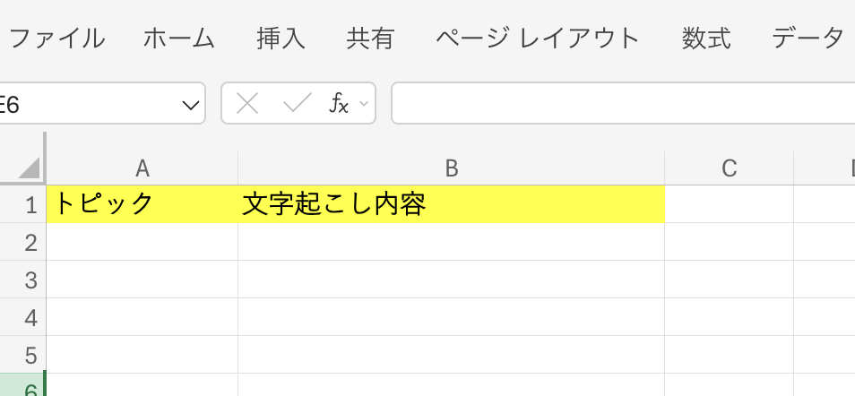Select column A header
Viewport: 855px width, 396px height.
coord(142,168)
